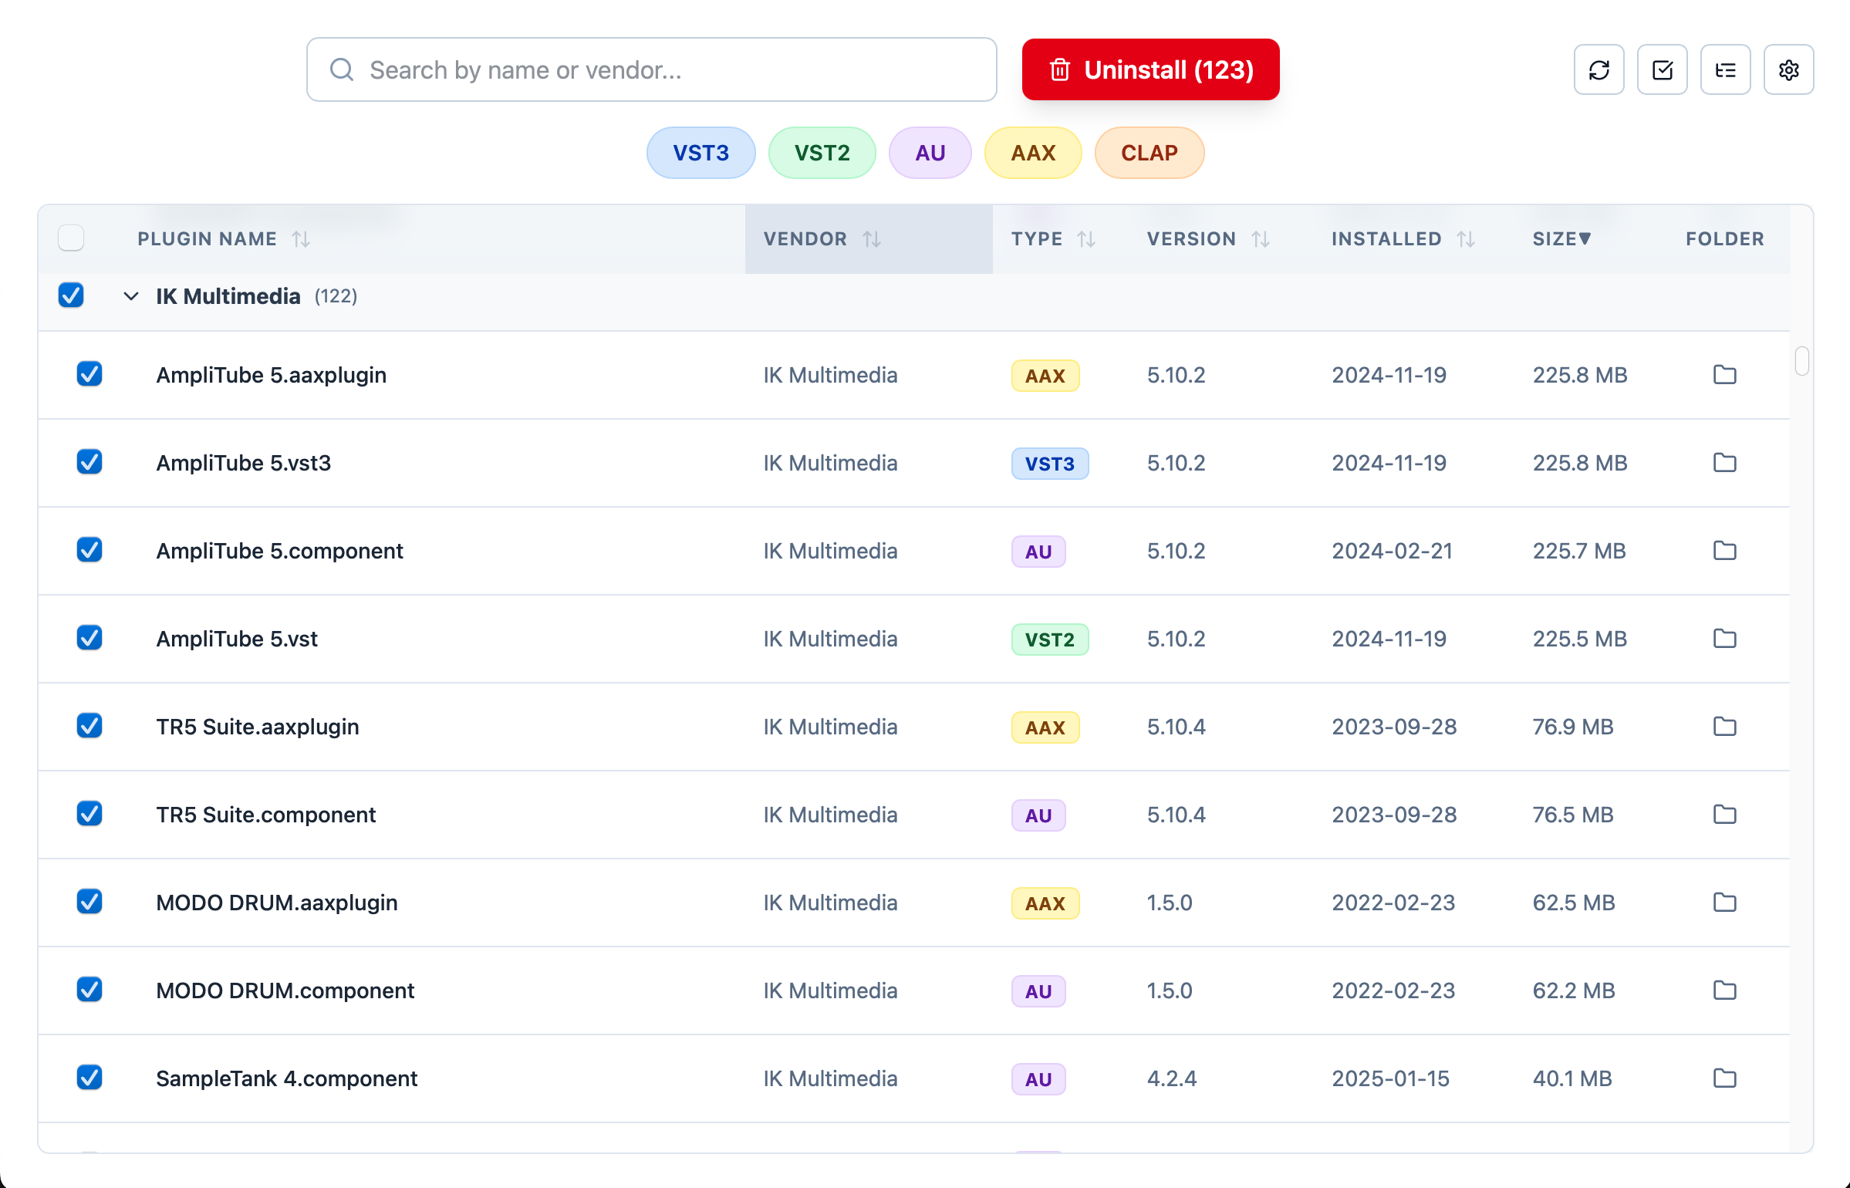Click the Folder column header
The height and width of the screenshot is (1188, 1850).
pyautogui.click(x=1724, y=239)
